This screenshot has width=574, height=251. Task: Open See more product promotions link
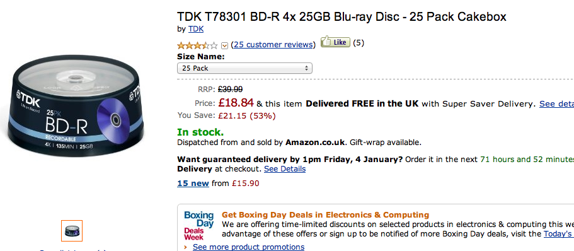click(248, 247)
